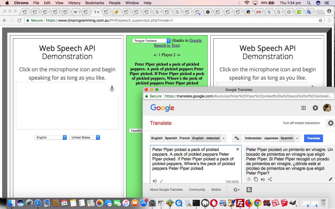Switch source language to French
Screen dimensions: 335x209
pyautogui.click(x=185, y=138)
